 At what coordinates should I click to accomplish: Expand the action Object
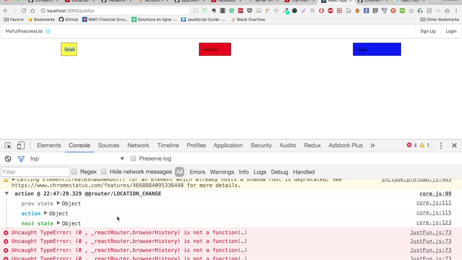click(x=45, y=213)
